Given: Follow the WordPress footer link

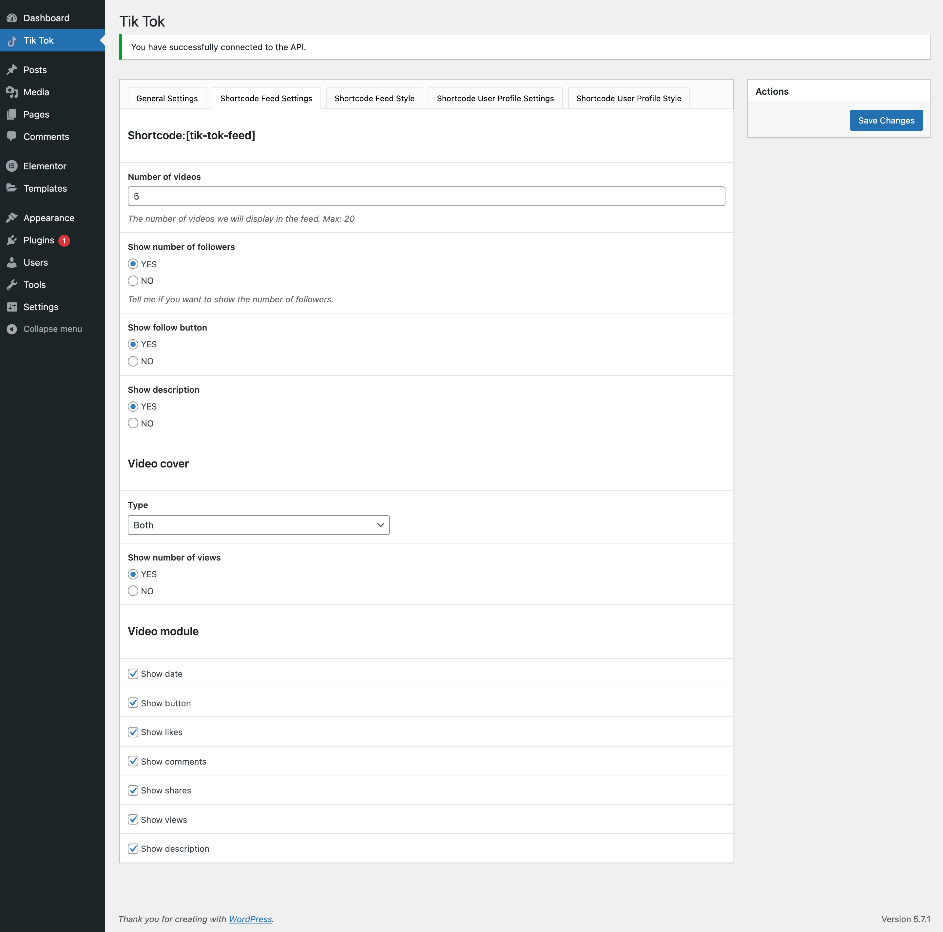Looking at the screenshot, I should (x=250, y=919).
